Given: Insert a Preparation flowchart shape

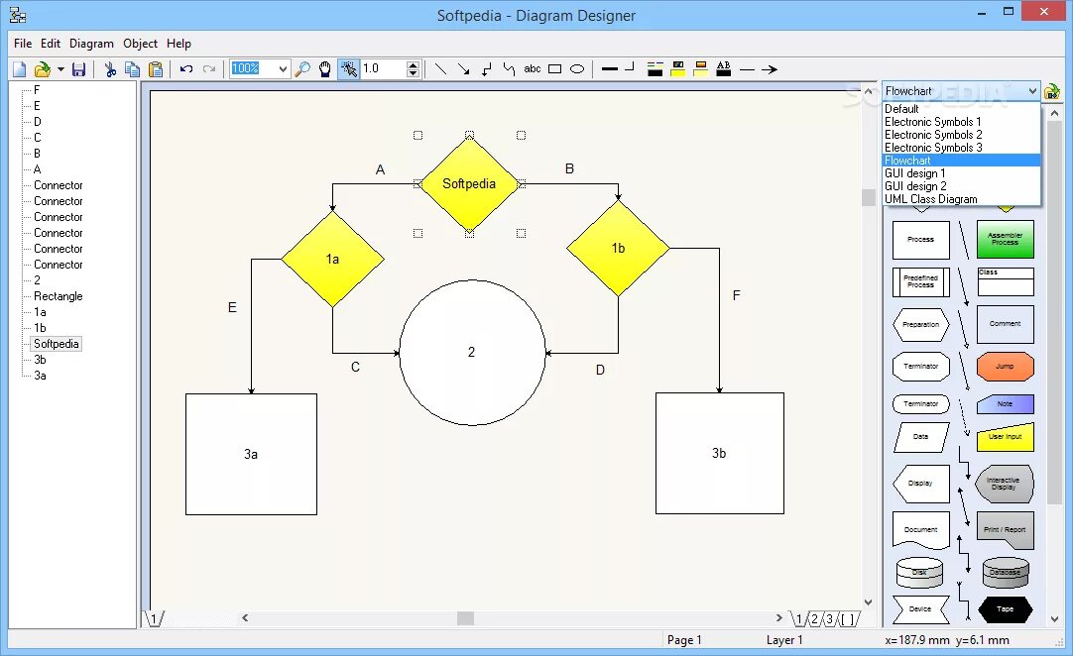Looking at the screenshot, I should pos(920,324).
